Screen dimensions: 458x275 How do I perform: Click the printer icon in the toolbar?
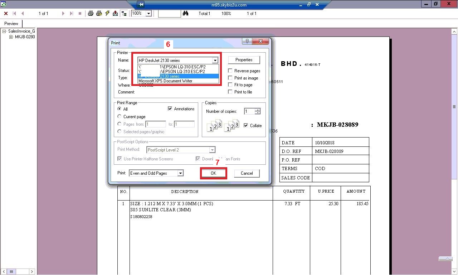coord(91,13)
